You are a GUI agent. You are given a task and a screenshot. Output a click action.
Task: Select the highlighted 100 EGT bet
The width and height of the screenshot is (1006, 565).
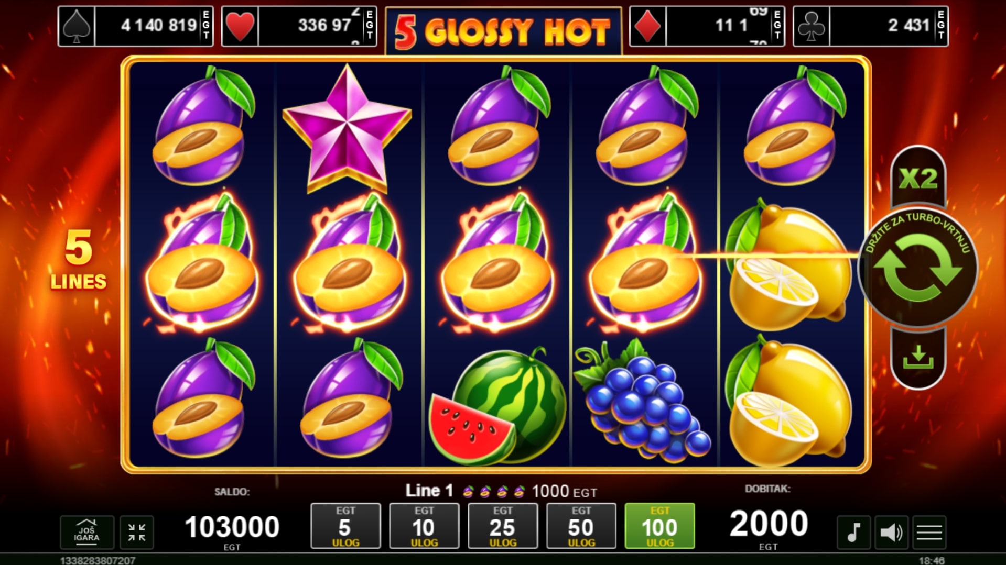[659, 526]
